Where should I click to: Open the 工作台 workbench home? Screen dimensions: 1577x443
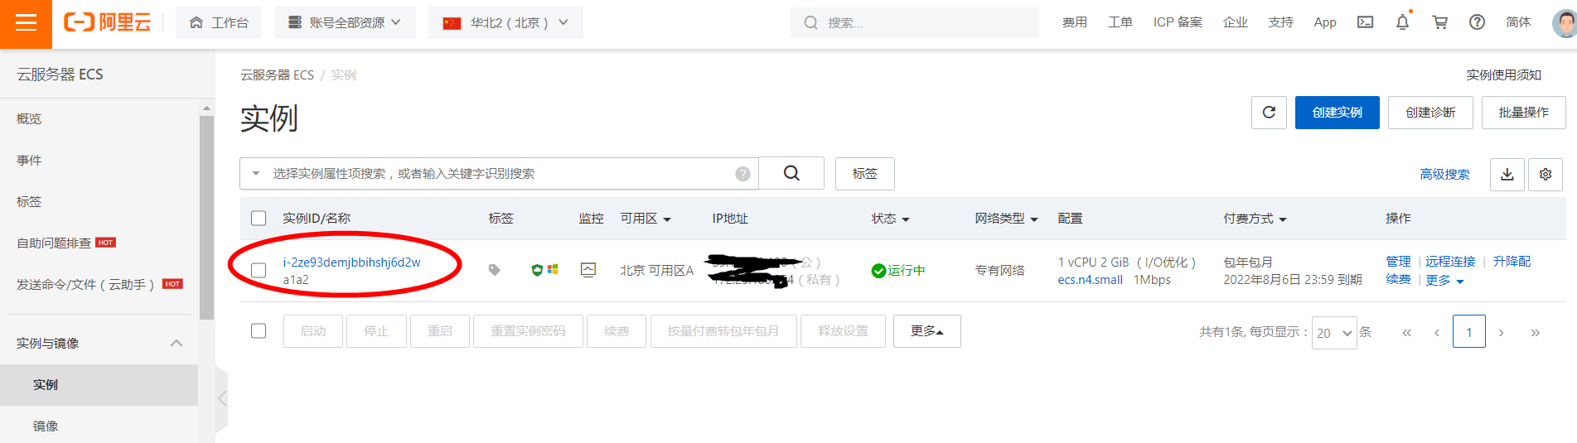[x=219, y=22]
